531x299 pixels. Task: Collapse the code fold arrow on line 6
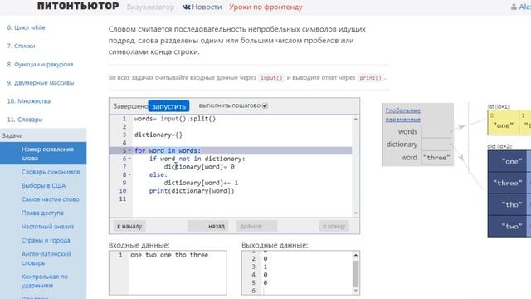[129, 159]
